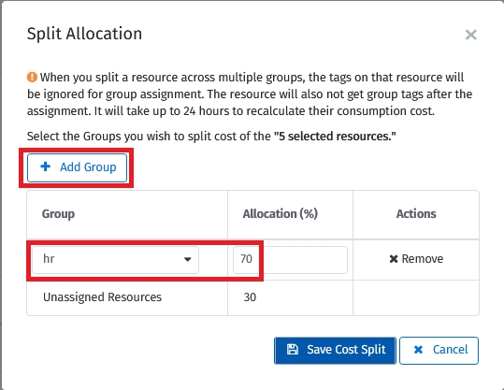
Task: Click the floppy disk save icon
Action: click(x=293, y=350)
